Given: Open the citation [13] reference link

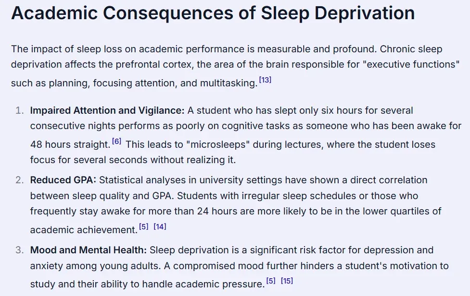Looking at the screenshot, I should [x=265, y=80].
